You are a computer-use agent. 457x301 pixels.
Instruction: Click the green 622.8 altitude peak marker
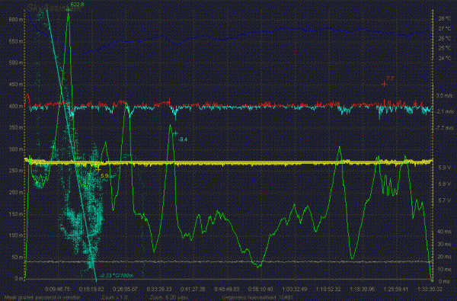coord(68,9)
